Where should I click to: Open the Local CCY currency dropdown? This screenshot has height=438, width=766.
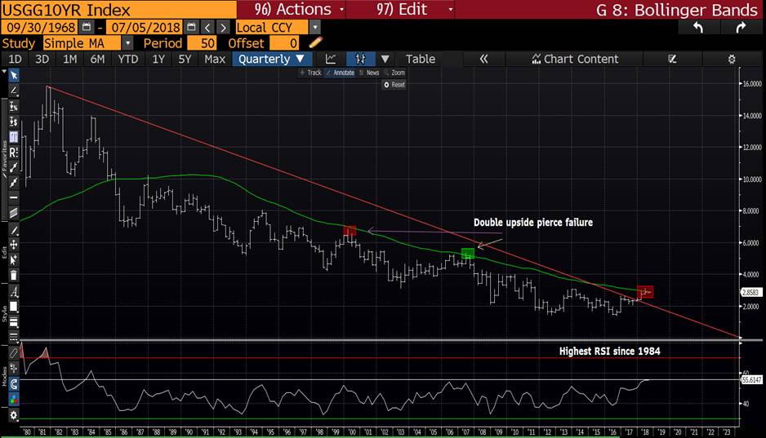(315, 27)
